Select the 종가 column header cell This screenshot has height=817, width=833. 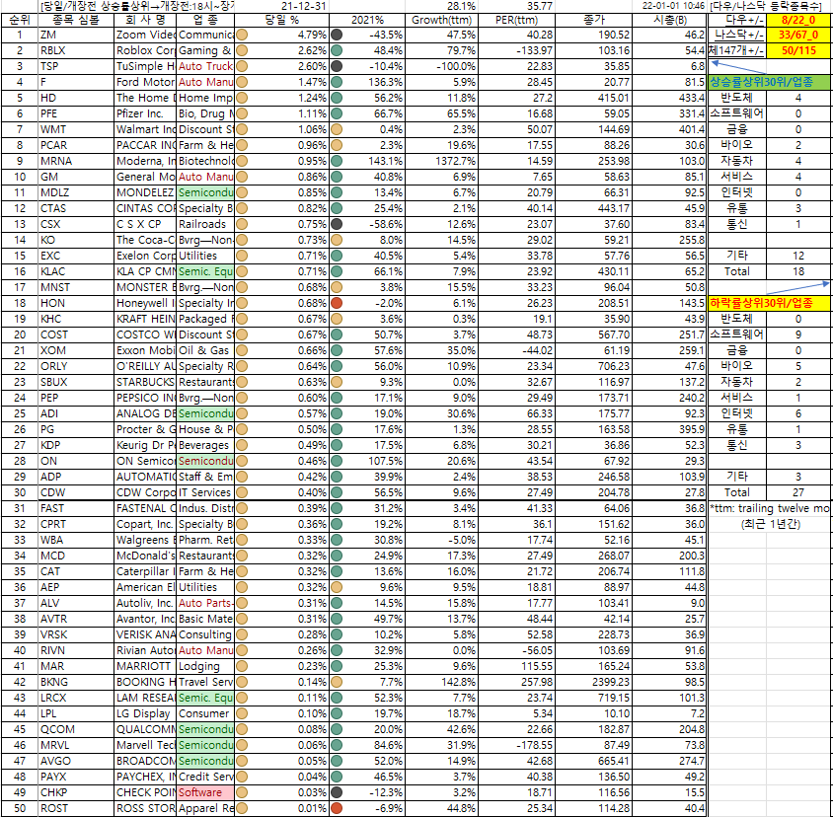coord(594,20)
